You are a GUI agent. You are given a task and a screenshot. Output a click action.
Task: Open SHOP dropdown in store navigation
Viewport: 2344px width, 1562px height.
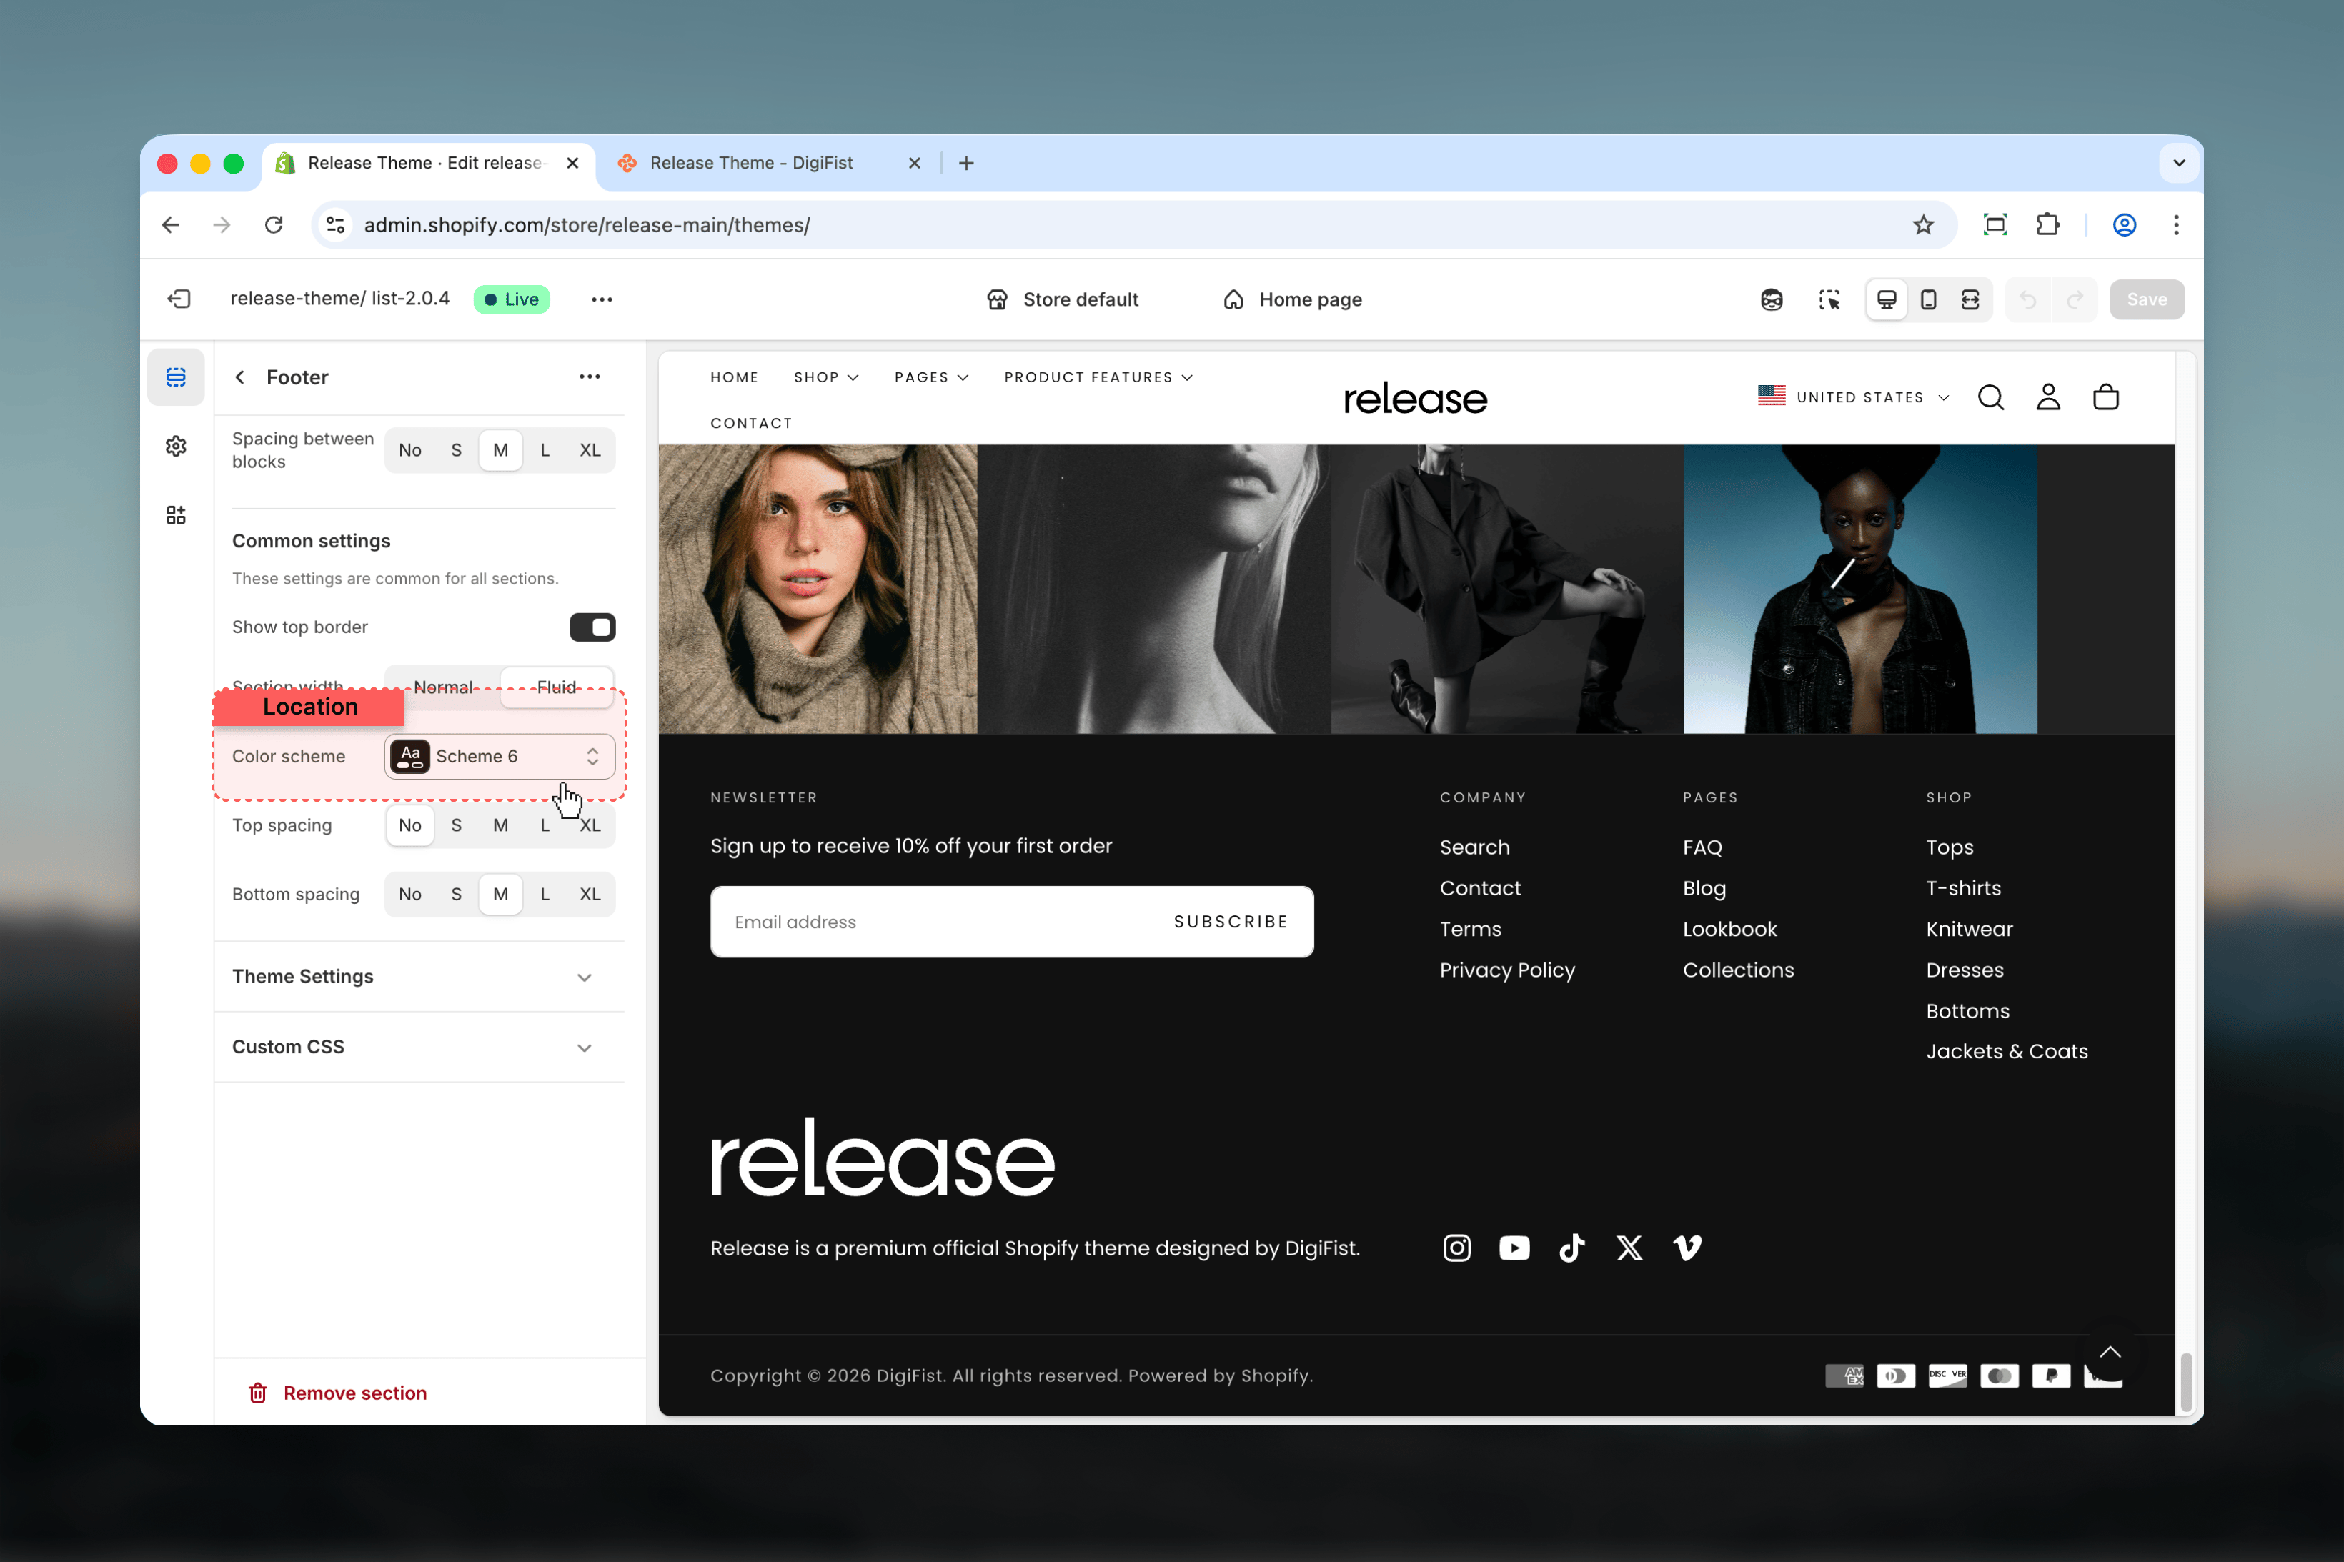826,377
